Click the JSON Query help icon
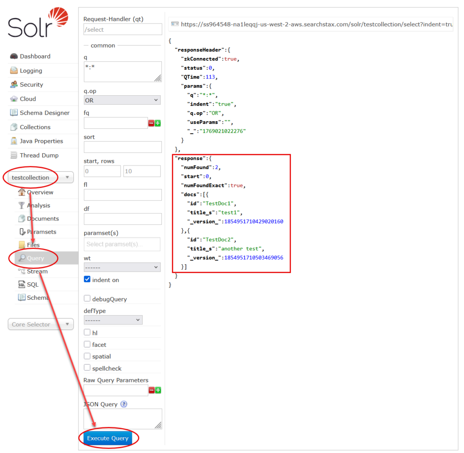 [124, 404]
